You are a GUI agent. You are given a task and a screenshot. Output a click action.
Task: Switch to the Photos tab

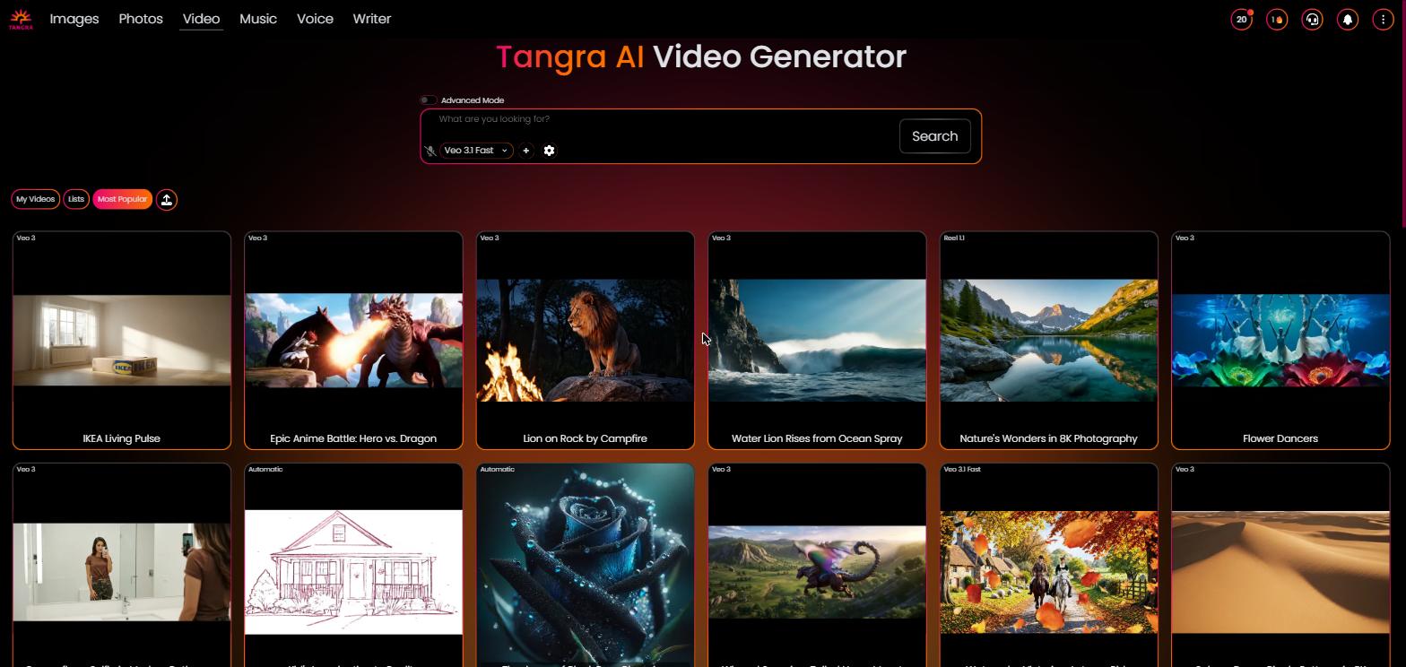[x=141, y=19]
